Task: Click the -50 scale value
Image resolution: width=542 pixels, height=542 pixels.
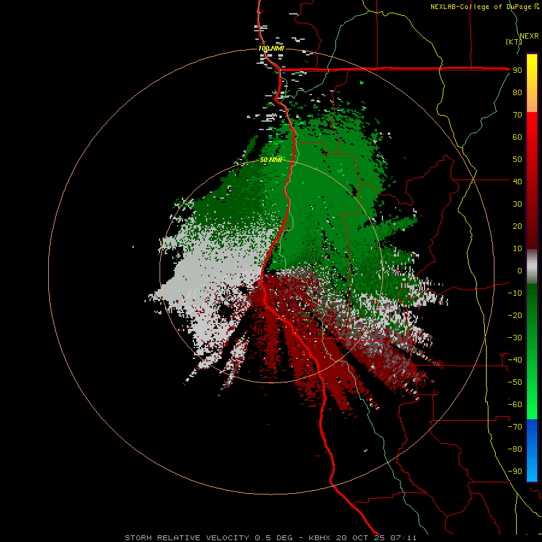Action: (515, 382)
